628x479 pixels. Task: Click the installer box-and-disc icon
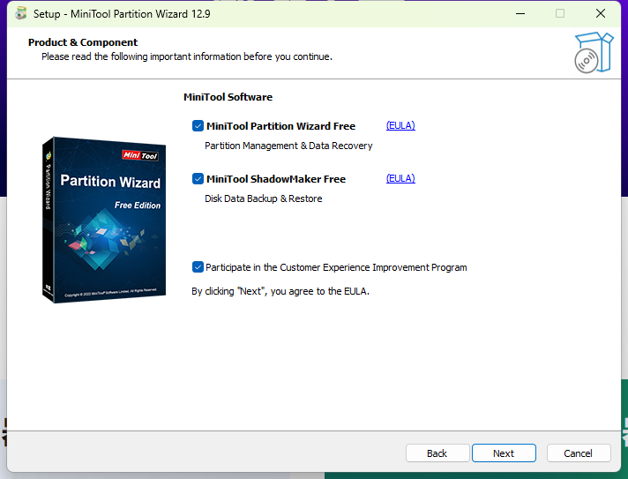(x=594, y=52)
